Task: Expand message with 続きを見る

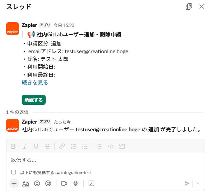Action: [x=35, y=83]
